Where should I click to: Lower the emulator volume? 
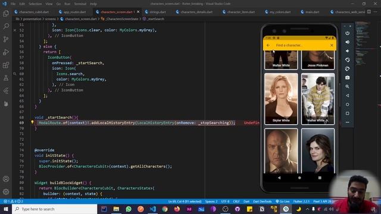(x=348, y=51)
